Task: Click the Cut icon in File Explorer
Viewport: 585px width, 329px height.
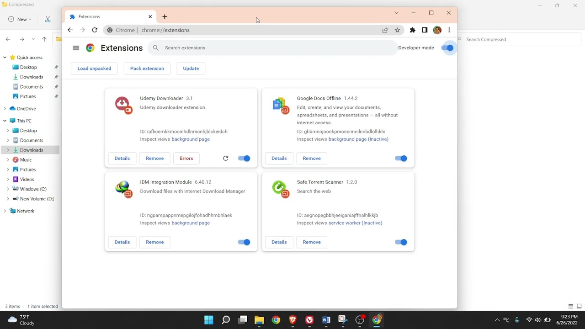Action: point(48,19)
